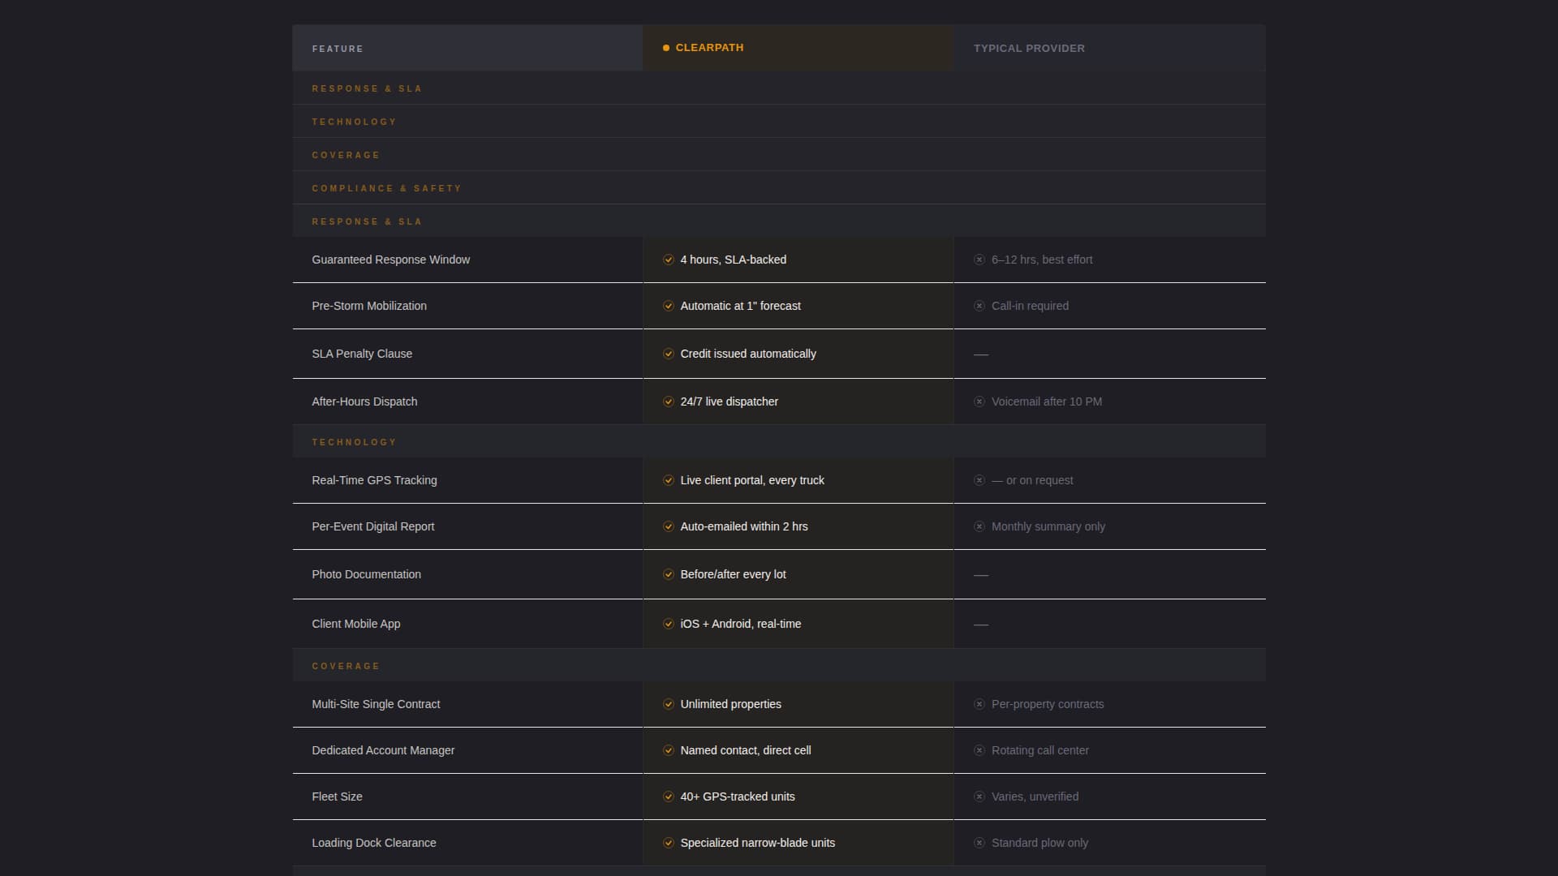This screenshot has height=876, width=1558.
Task: Click the X icon next to "Rotating call center"
Action: point(979,750)
